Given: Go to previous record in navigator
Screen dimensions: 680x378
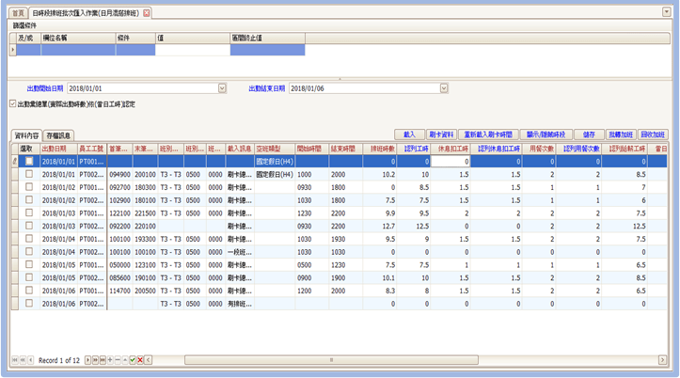Looking at the screenshot, I should (x=31, y=360).
